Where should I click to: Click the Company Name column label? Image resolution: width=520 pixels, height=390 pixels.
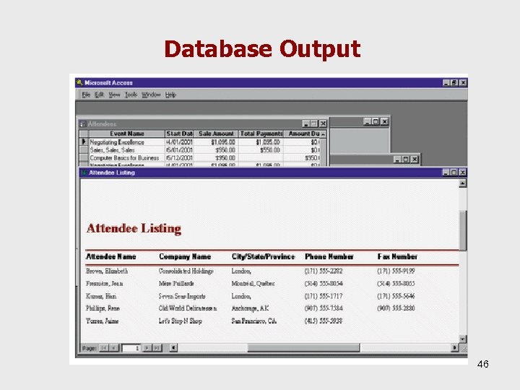pyautogui.click(x=185, y=256)
